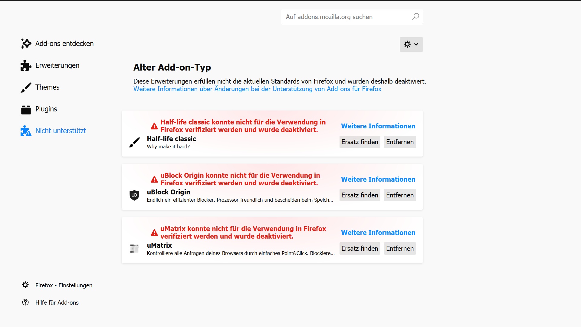Open the gear tools dropdown menu

(x=411, y=45)
